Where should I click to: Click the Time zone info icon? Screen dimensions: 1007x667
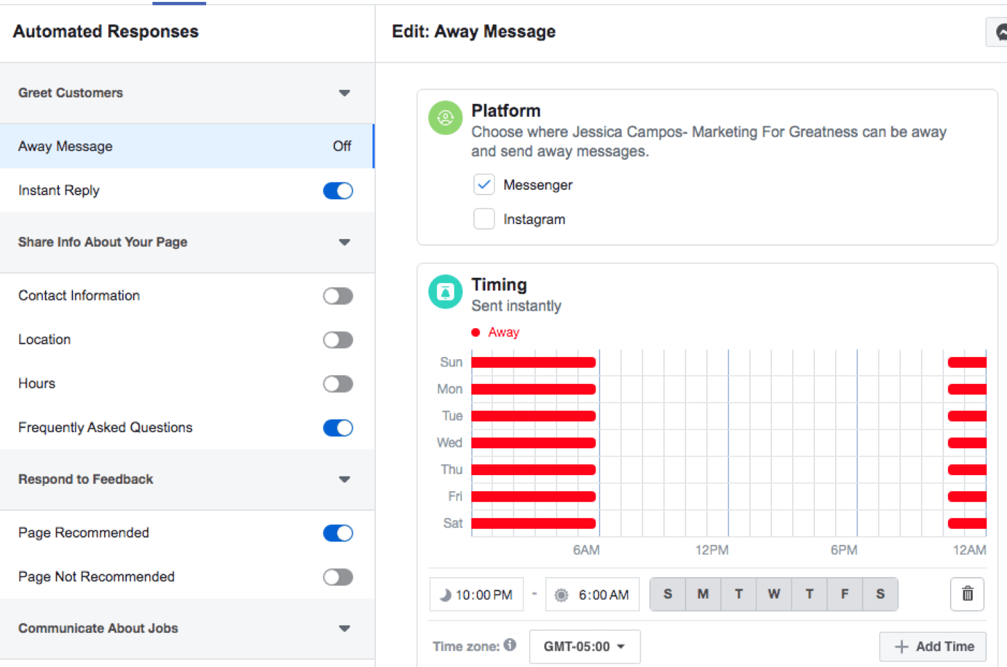tap(510, 645)
